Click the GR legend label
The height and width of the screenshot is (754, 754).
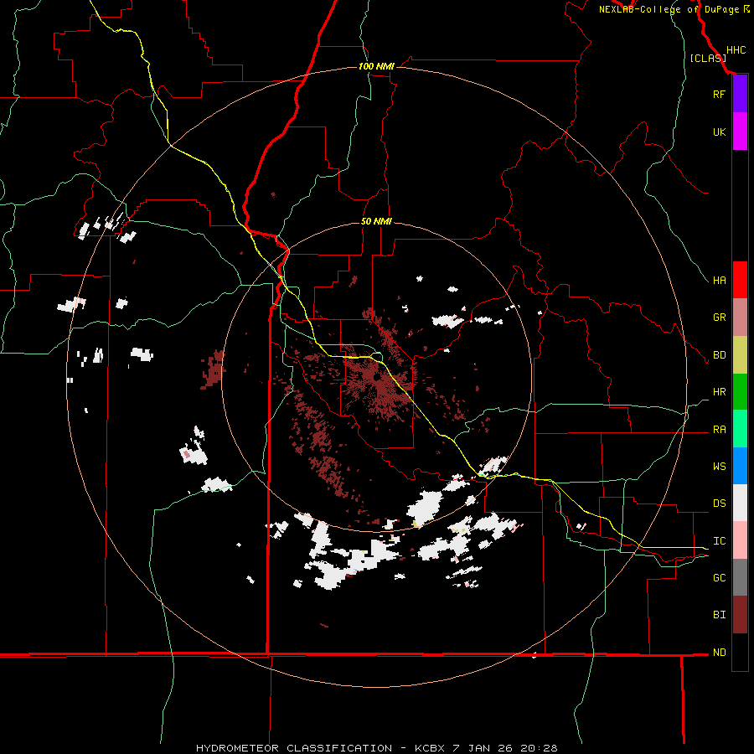719,318
